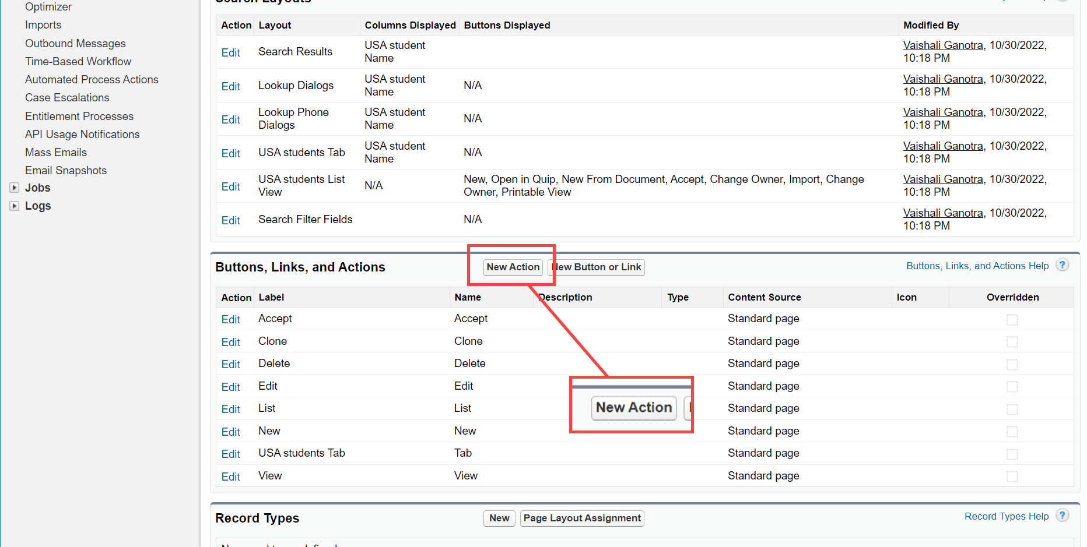Edit the Clone action

(230, 341)
